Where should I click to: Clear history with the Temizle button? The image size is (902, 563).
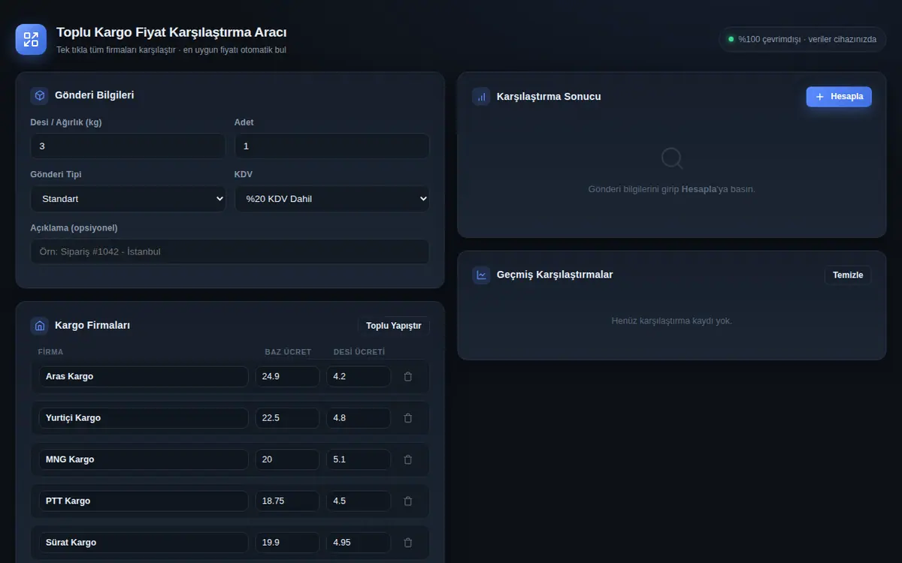click(x=848, y=275)
